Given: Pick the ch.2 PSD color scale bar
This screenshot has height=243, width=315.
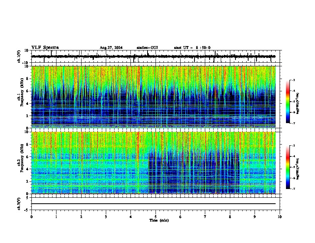Looking at the screenshot, I should point(288,167).
